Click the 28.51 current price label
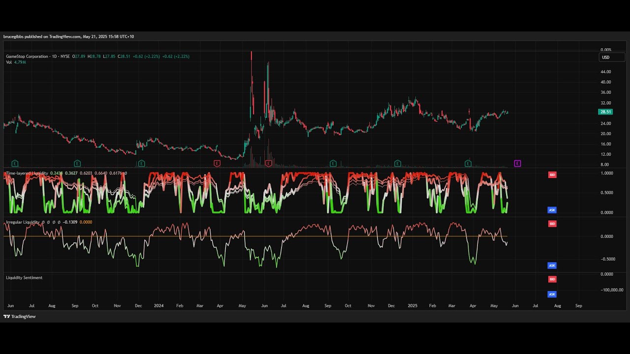The height and width of the screenshot is (354, 630). [x=605, y=112]
